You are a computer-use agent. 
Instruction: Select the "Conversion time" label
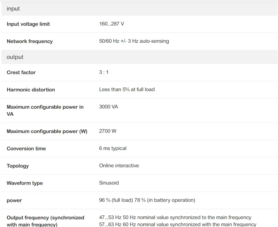pos(26,149)
